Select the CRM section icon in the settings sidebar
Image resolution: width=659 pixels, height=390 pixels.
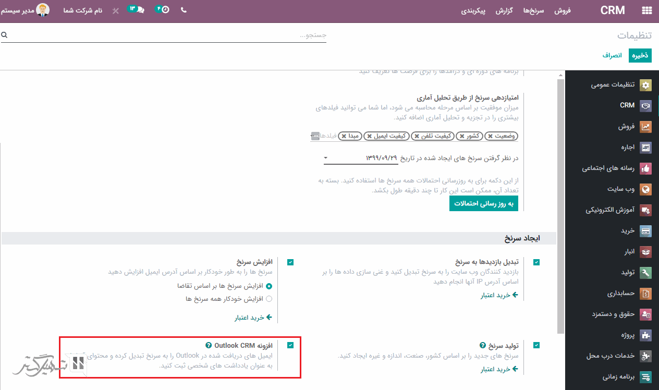pos(646,105)
